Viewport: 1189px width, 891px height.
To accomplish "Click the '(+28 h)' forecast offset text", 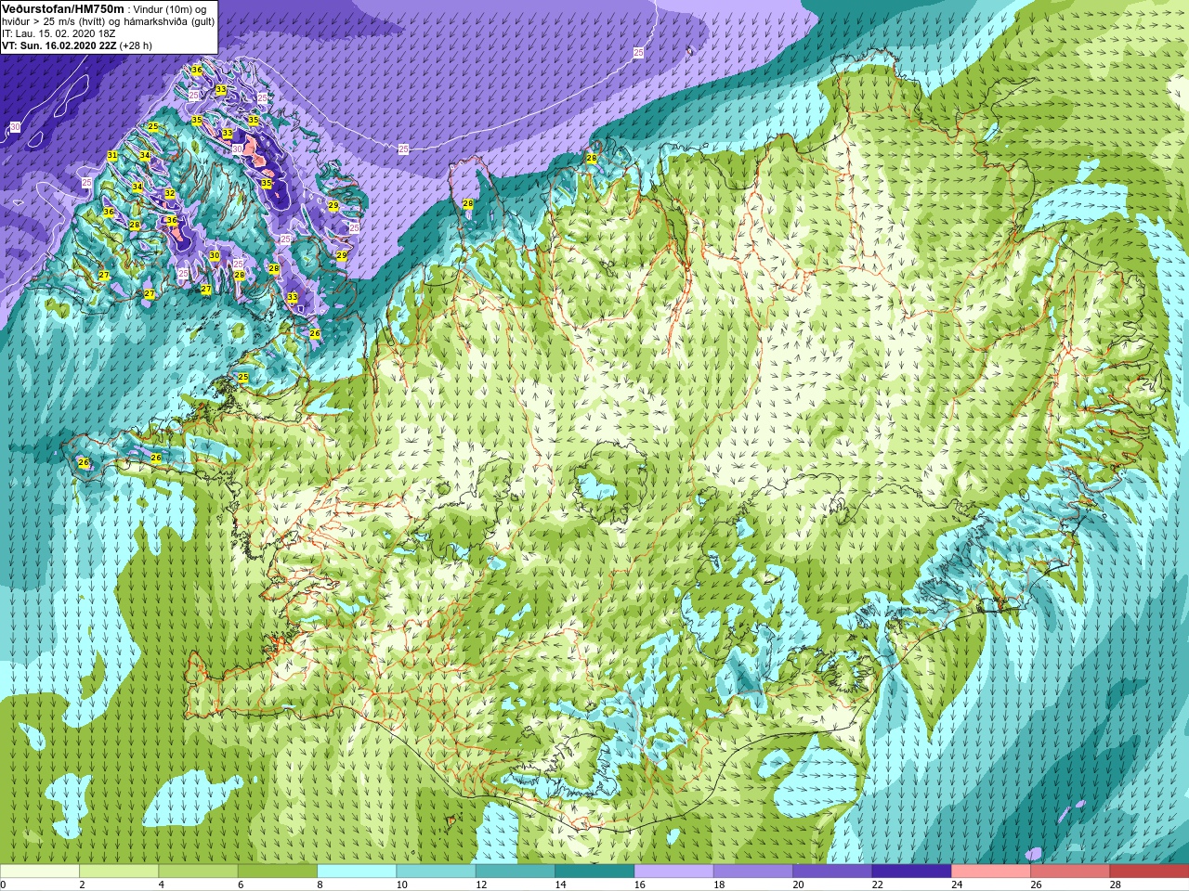I will tap(136, 45).
